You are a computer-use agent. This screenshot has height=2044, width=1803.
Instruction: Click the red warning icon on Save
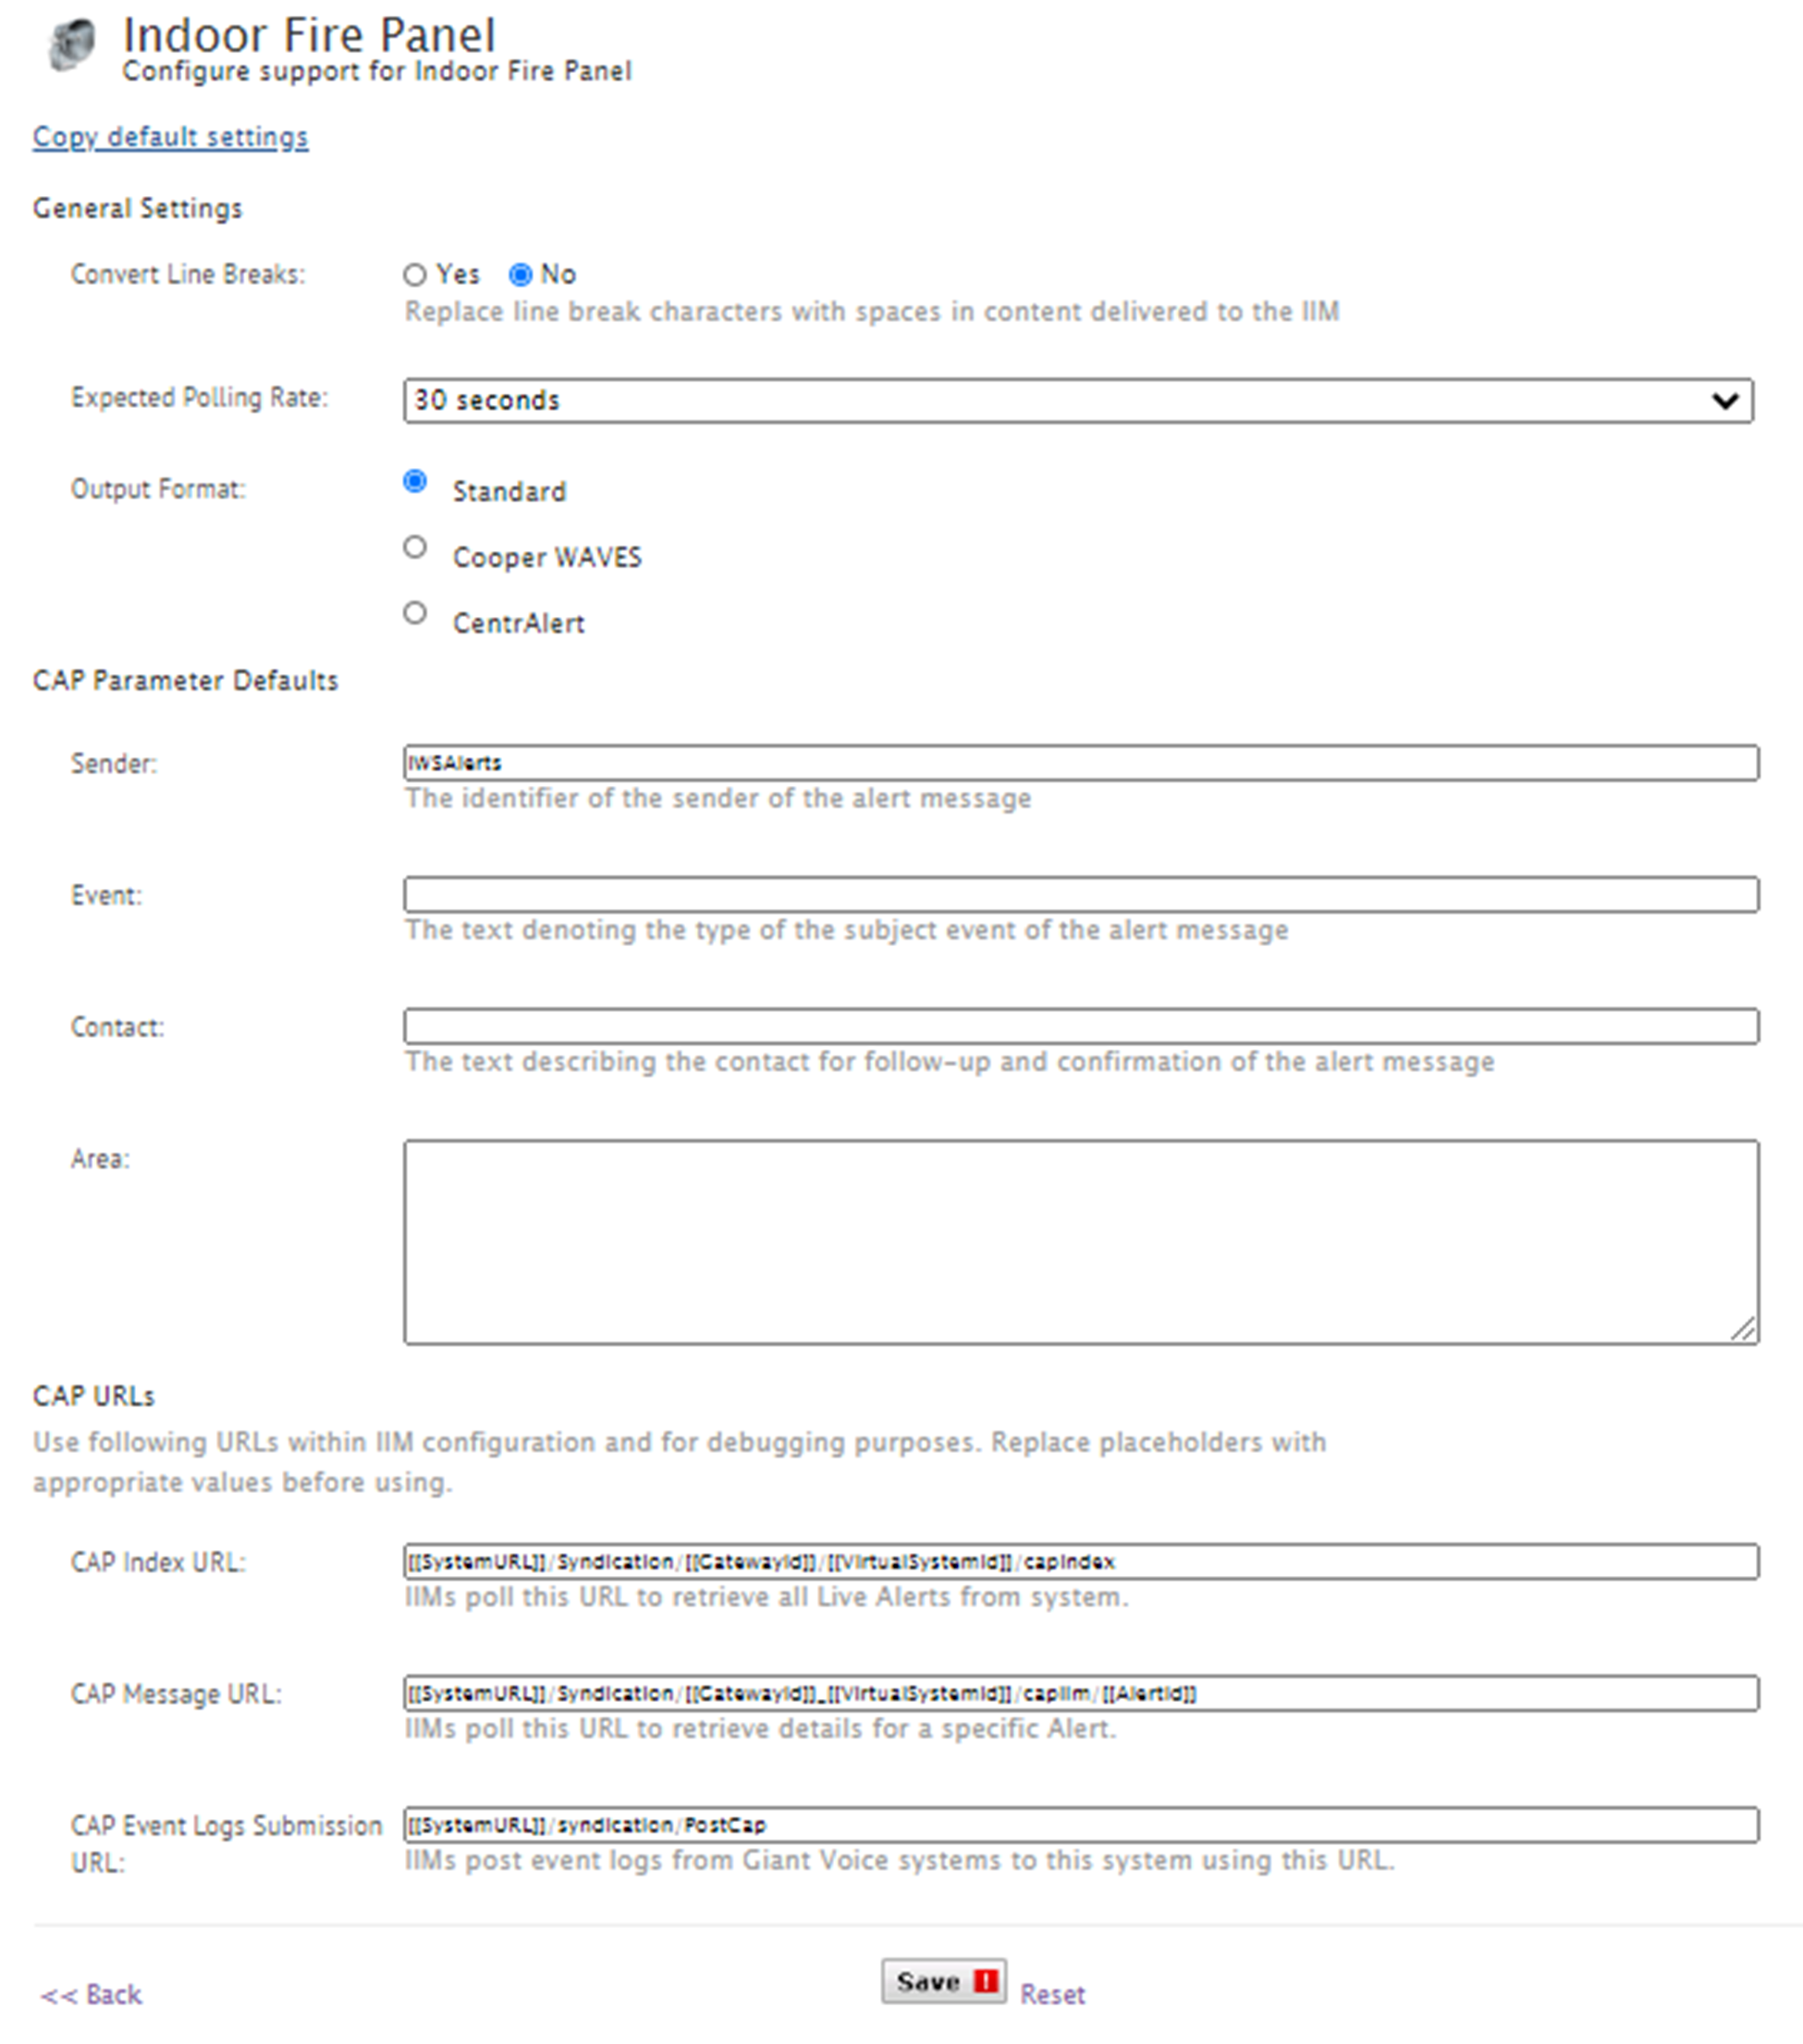coord(986,1982)
